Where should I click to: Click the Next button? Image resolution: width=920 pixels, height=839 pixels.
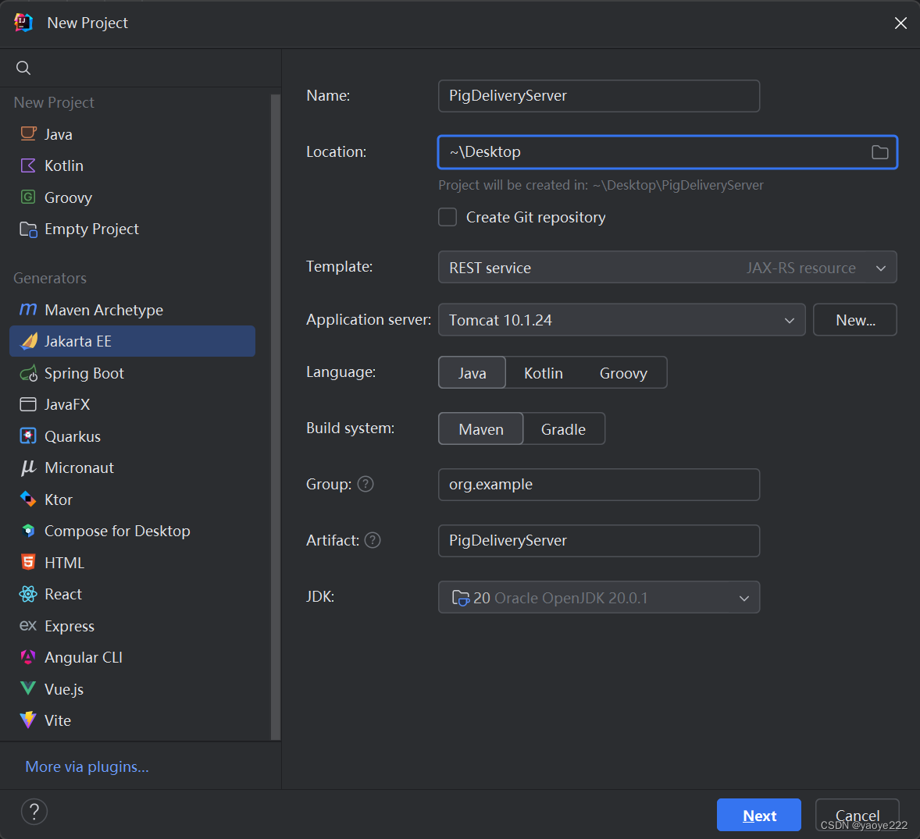[758, 815]
